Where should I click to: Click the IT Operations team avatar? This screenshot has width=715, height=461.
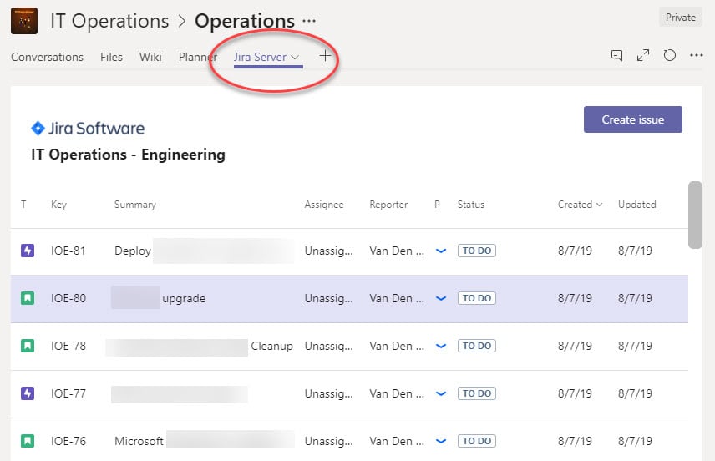point(24,21)
